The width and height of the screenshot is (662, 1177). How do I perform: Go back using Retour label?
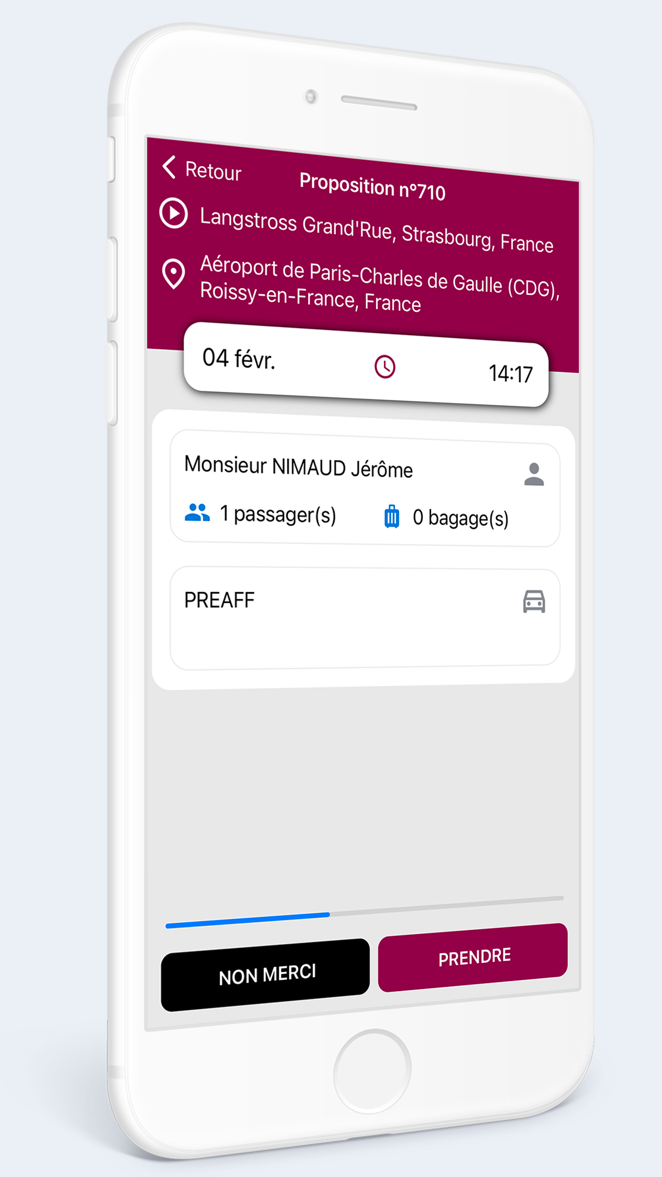point(213,172)
